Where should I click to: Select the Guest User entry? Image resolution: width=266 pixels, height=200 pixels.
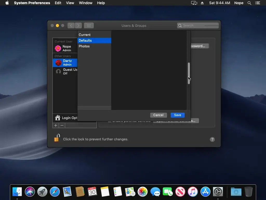[x=65, y=71]
